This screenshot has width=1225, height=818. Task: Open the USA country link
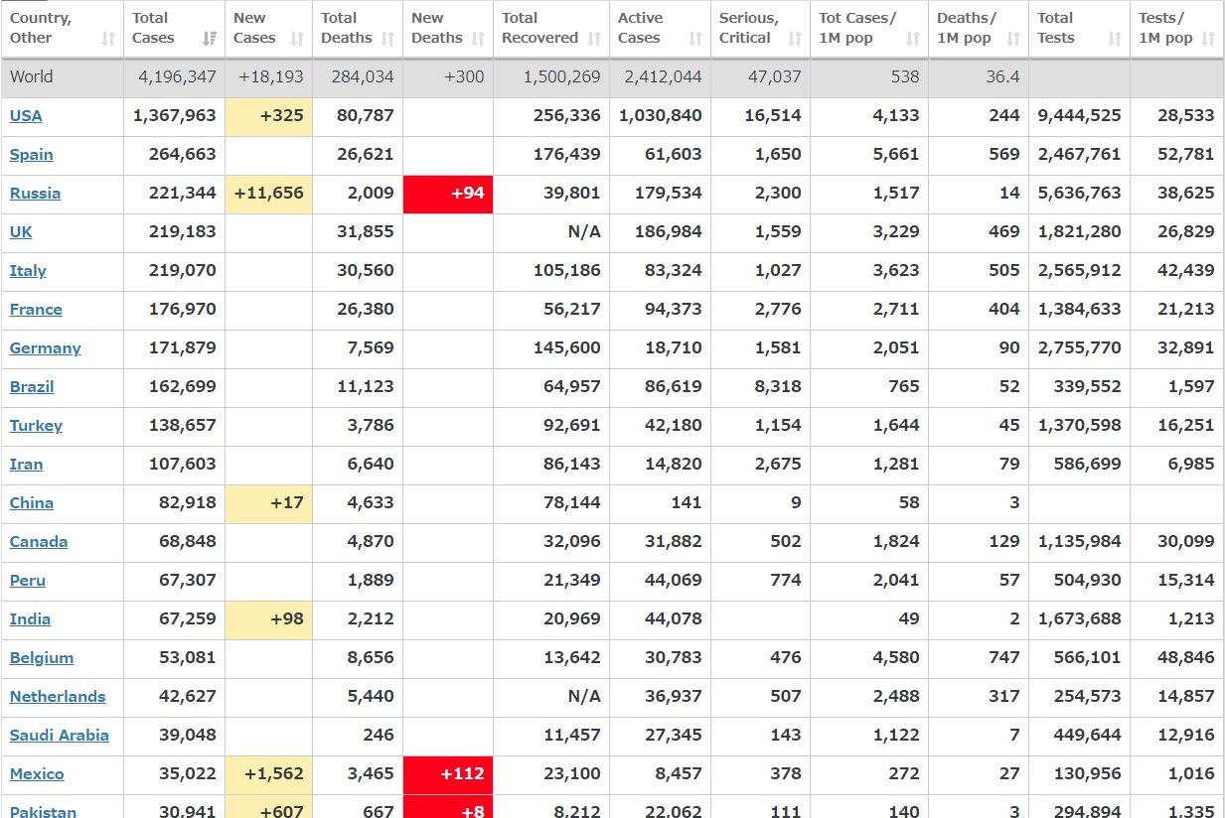pyautogui.click(x=26, y=116)
